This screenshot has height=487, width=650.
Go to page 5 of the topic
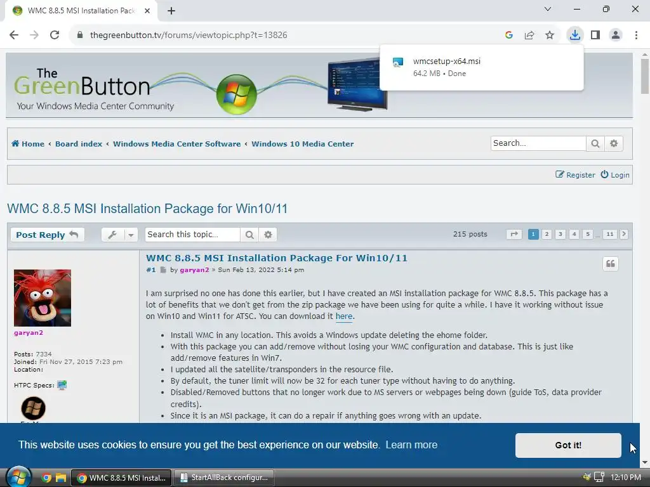pos(588,234)
